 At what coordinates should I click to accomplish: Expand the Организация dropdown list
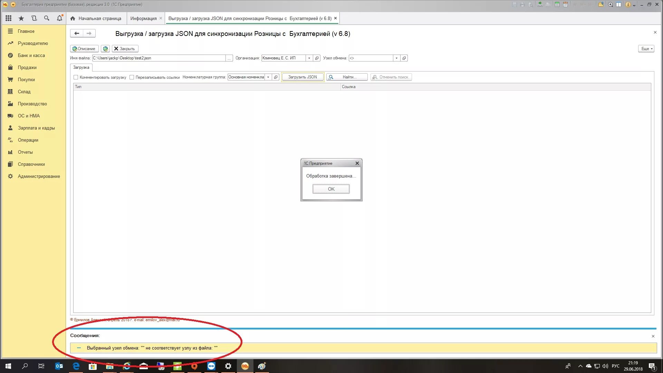tap(309, 58)
